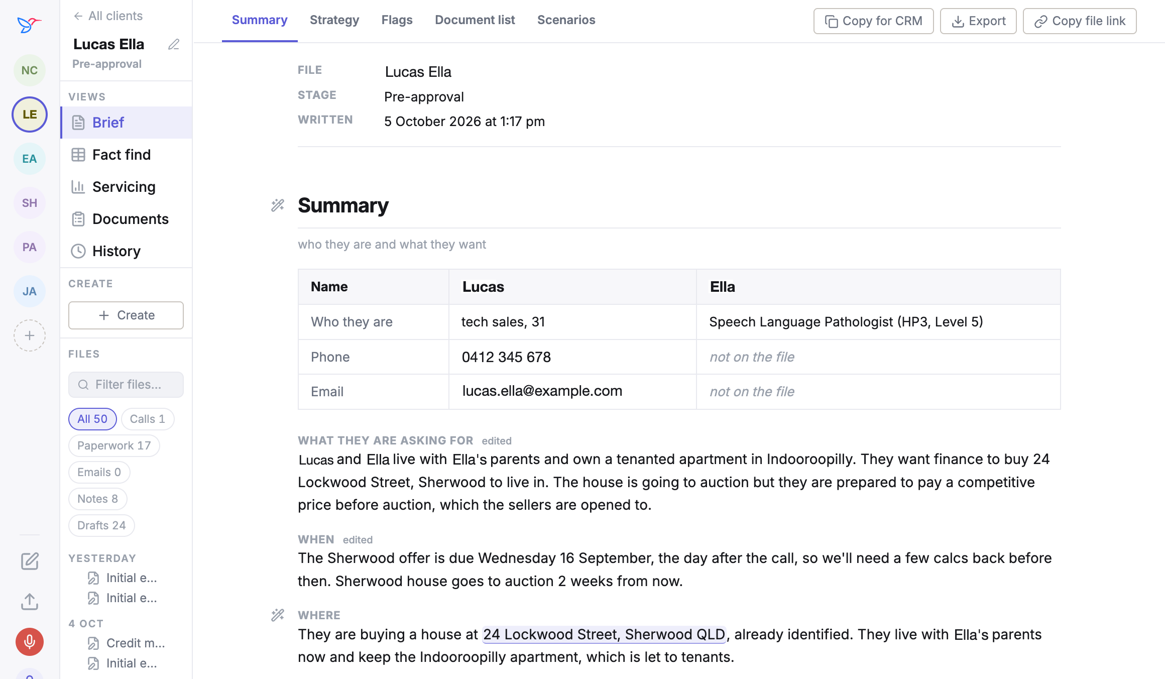1165x679 pixels.
Task: Open the PA client avatar
Action: pos(30,247)
